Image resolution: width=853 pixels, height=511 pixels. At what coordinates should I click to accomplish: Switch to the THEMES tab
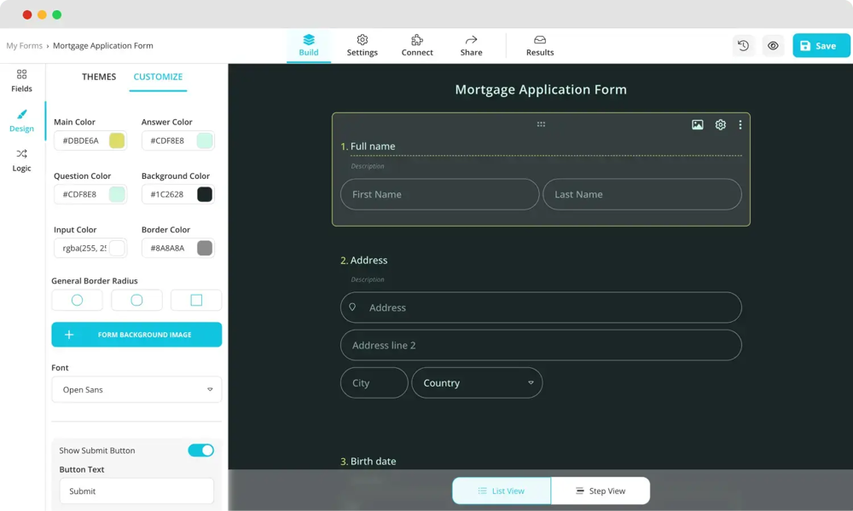coord(99,77)
